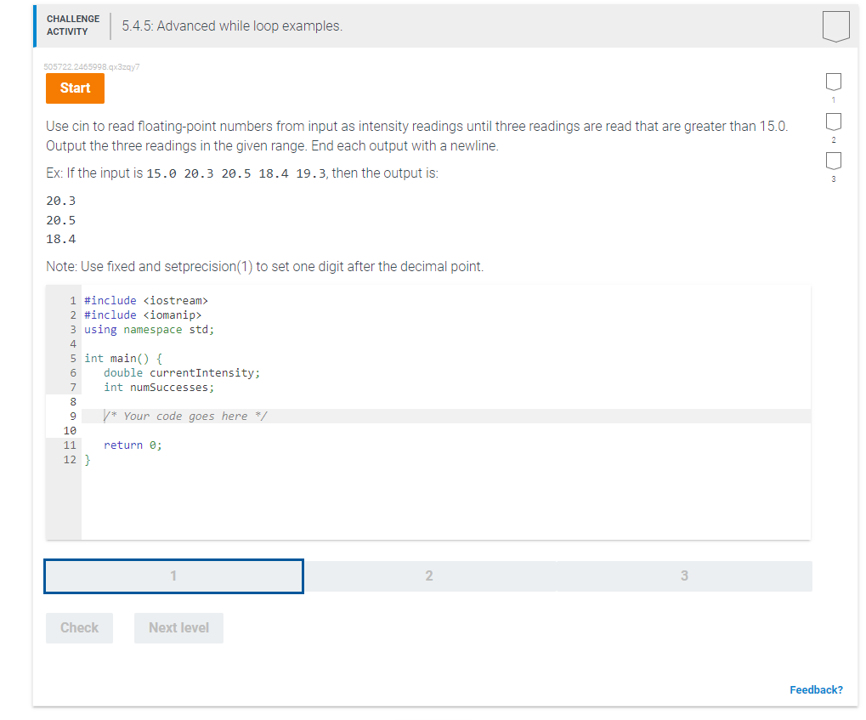Screen dimensions: 866x720
Task: Select the highlighted level 1 tab
Action: tap(173, 575)
